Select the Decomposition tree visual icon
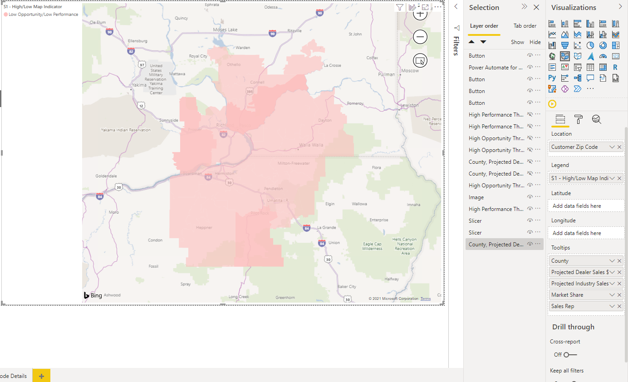 click(x=578, y=78)
